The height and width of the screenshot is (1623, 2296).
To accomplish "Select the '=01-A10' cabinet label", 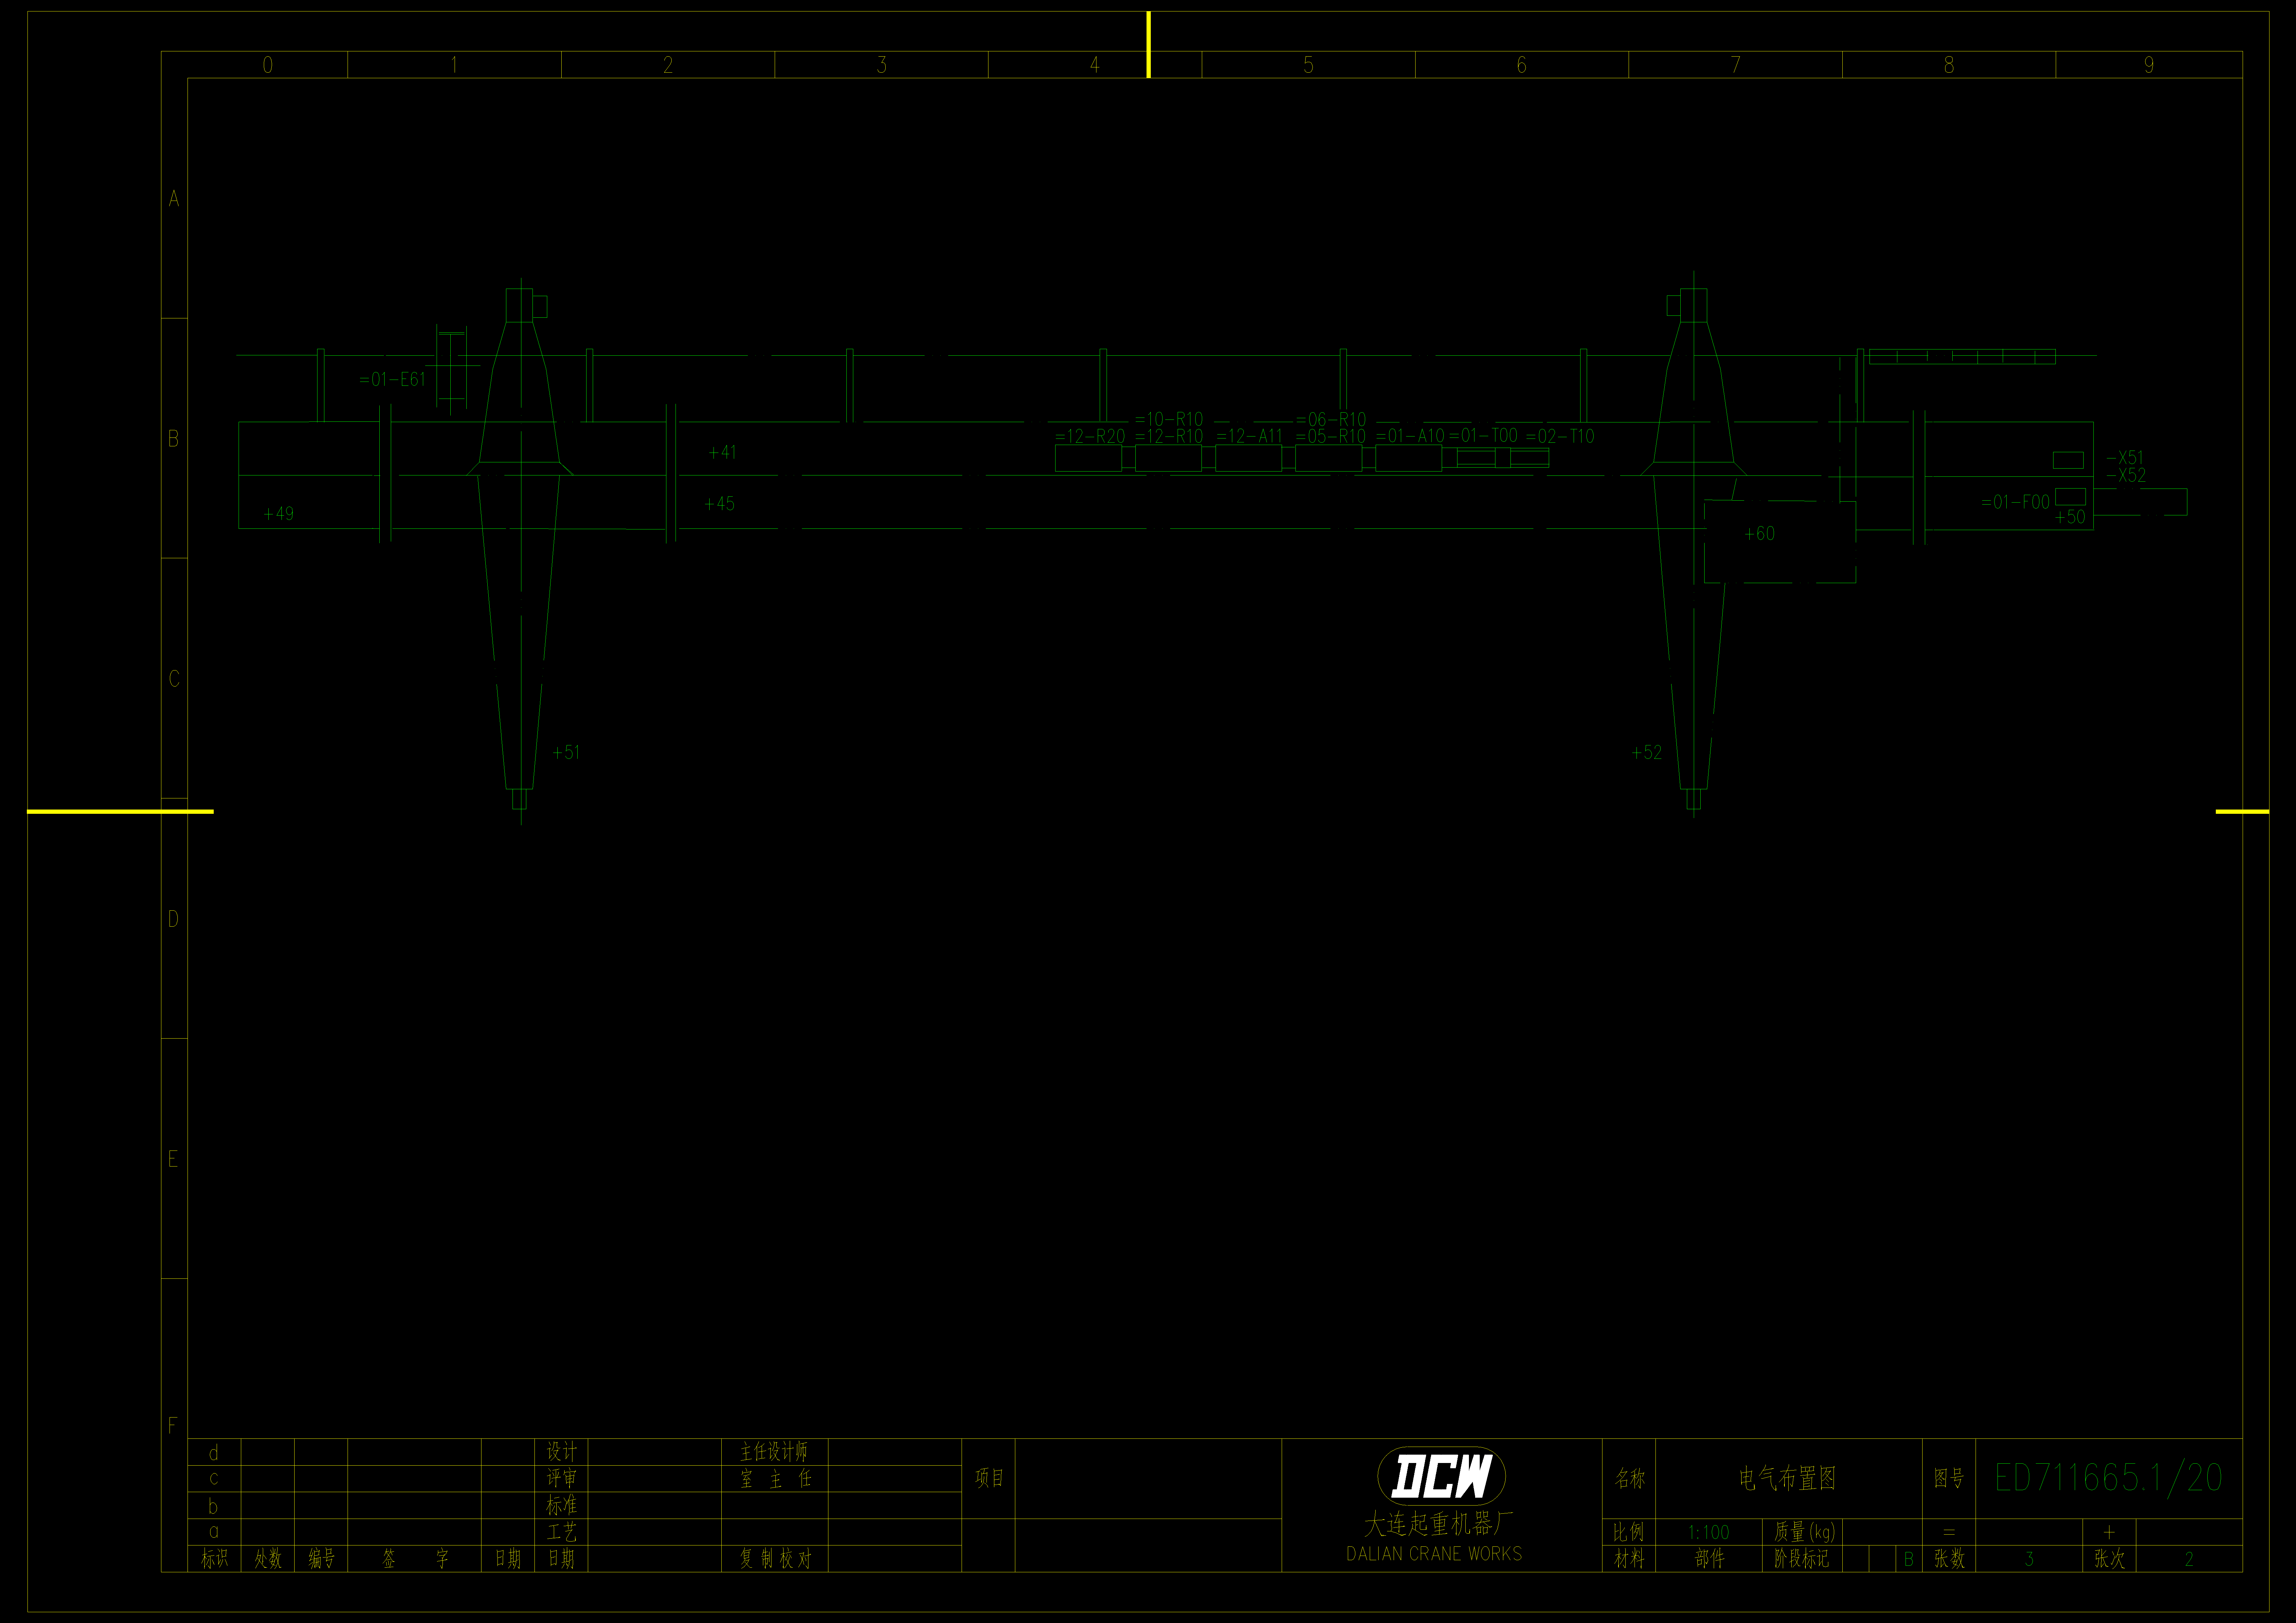I will coord(1410,437).
